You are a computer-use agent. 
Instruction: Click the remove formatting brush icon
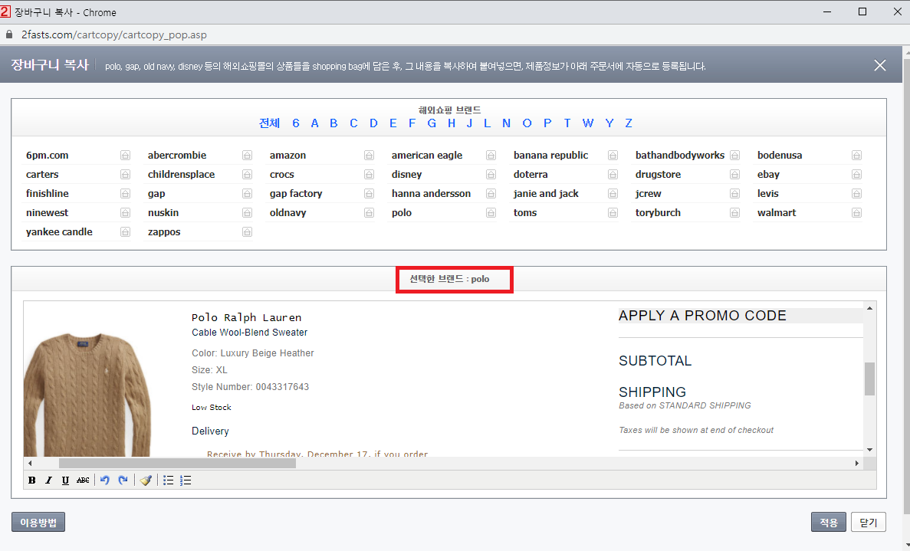pos(146,480)
